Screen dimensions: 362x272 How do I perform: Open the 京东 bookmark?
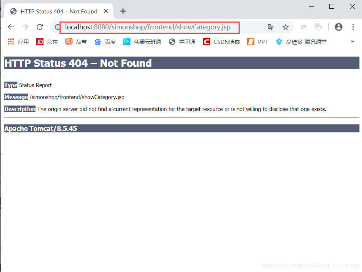coord(47,42)
